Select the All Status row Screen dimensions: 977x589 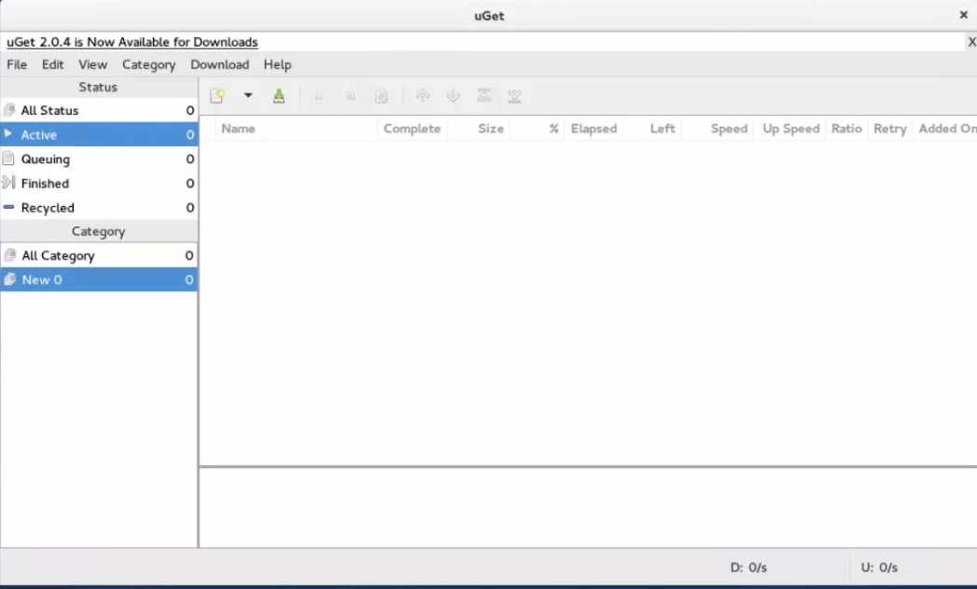(99, 110)
